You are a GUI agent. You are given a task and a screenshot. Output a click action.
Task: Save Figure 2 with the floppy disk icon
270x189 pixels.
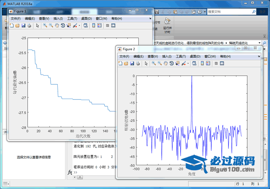(132, 64)
